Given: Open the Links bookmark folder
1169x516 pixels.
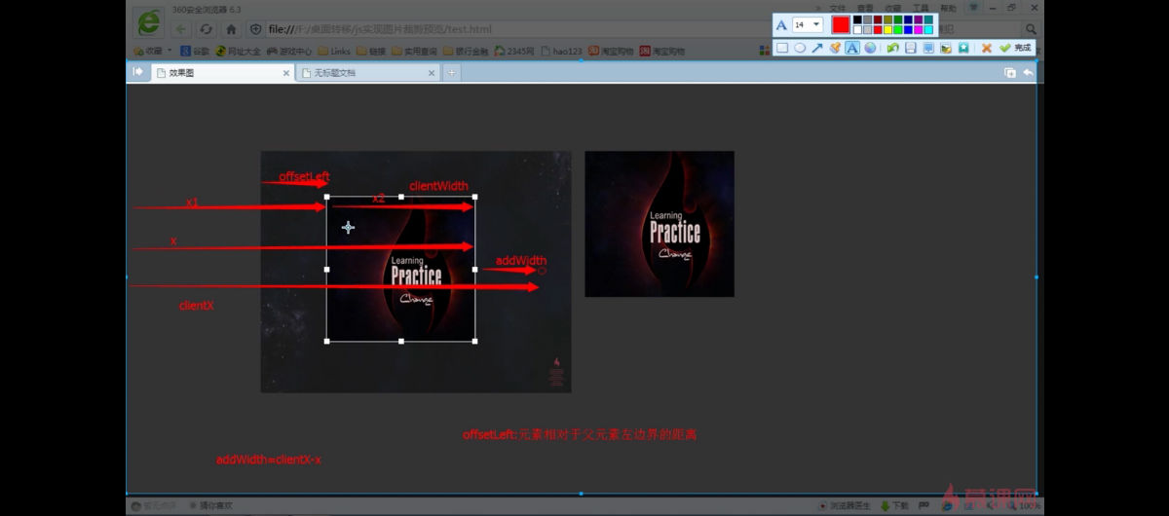Looking at the screenshot, I should 334,51.
